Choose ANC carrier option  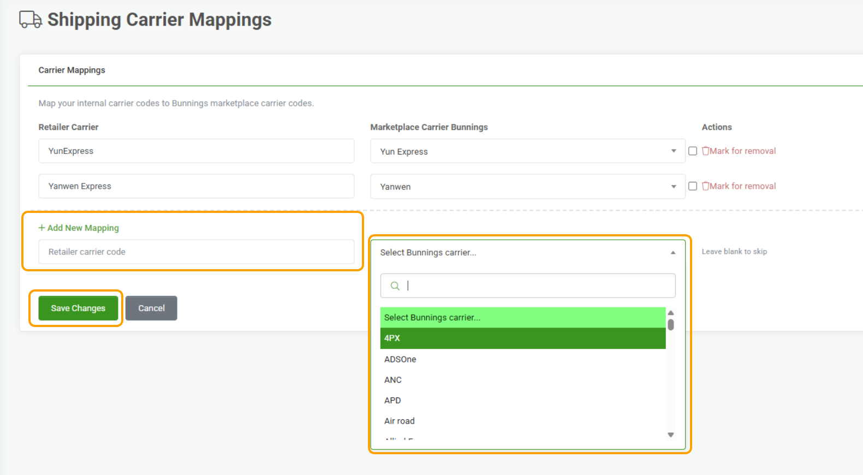[x=523, y=380]
